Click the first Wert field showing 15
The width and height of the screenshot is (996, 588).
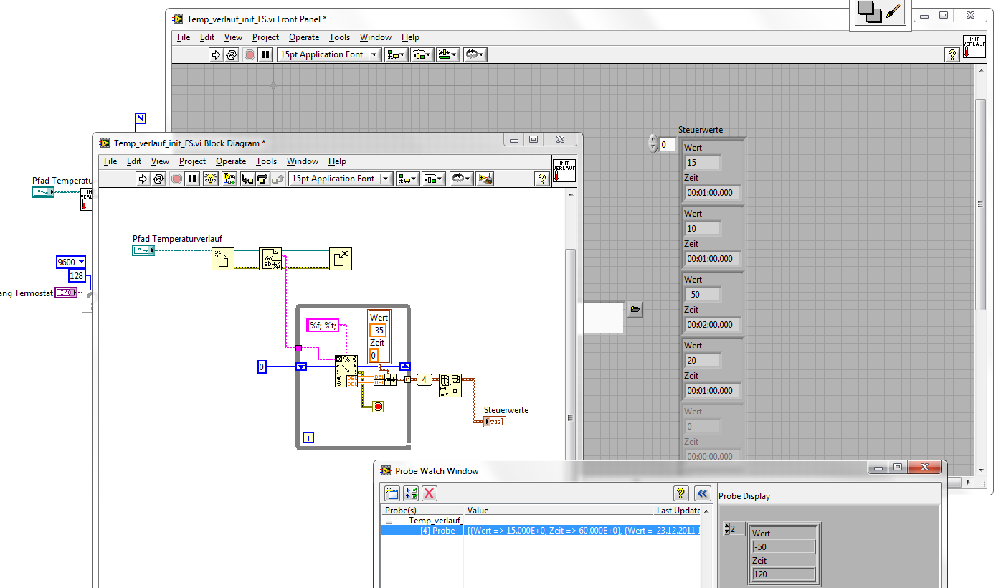coord(703,163)
